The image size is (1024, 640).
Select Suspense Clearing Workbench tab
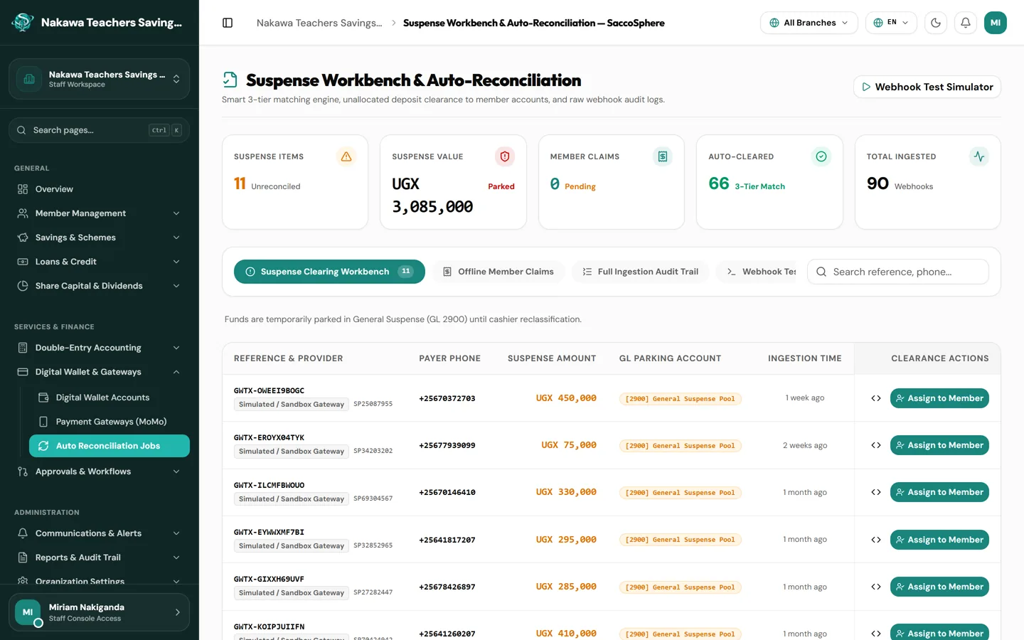coord(329,272)
